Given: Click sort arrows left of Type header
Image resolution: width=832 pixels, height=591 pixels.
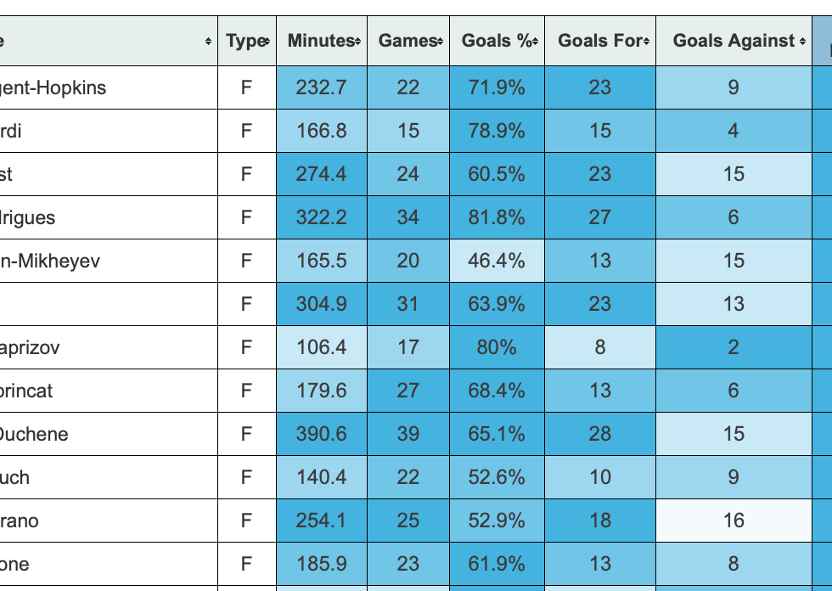Looking at the screenshot, I should [x=208, y=42].
